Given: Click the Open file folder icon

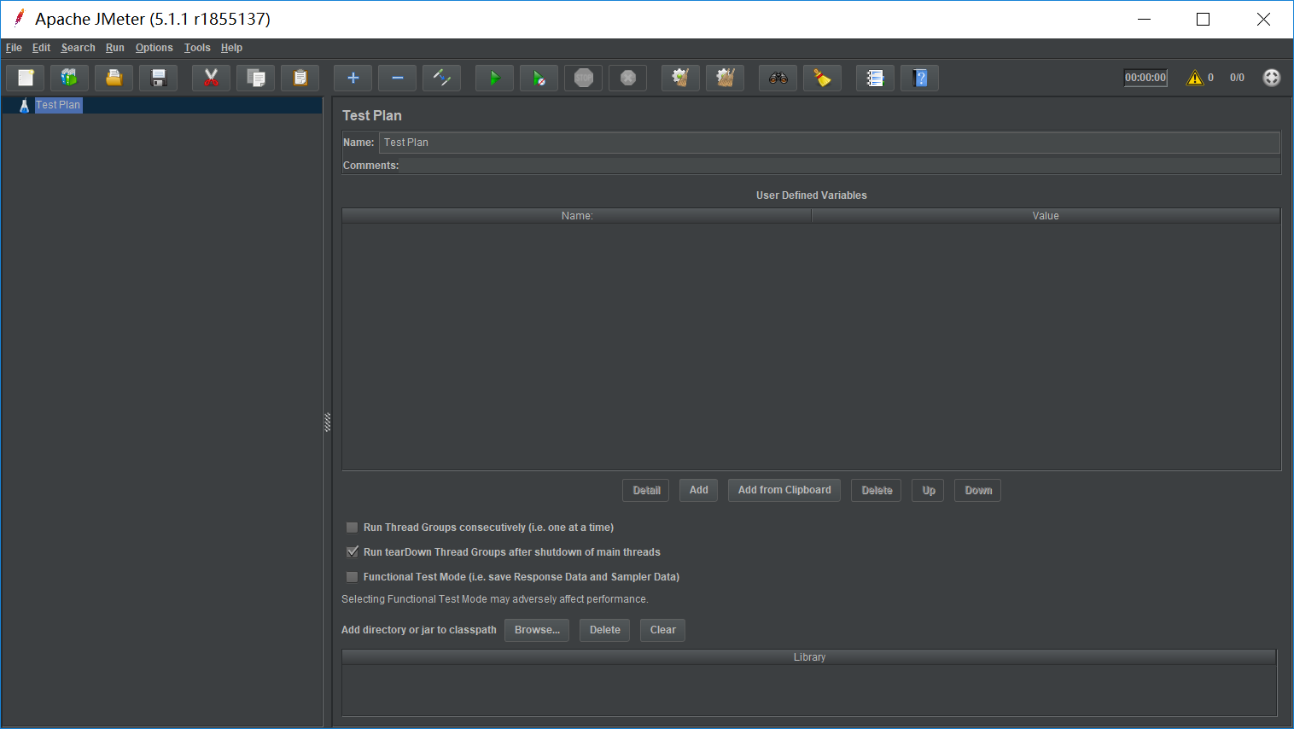Looking at the screenshot, I should pos(114,78).
